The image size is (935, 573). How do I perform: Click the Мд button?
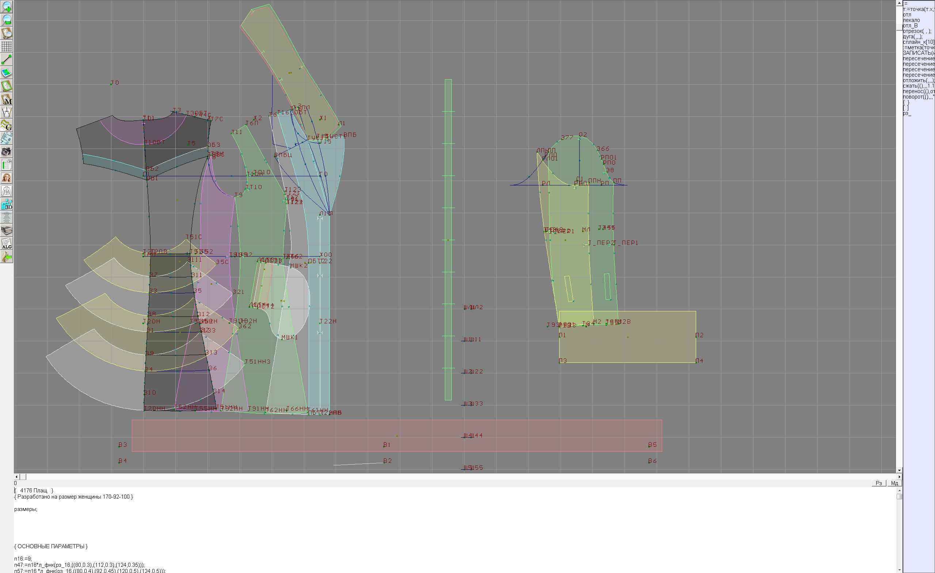tap(894, 483)
